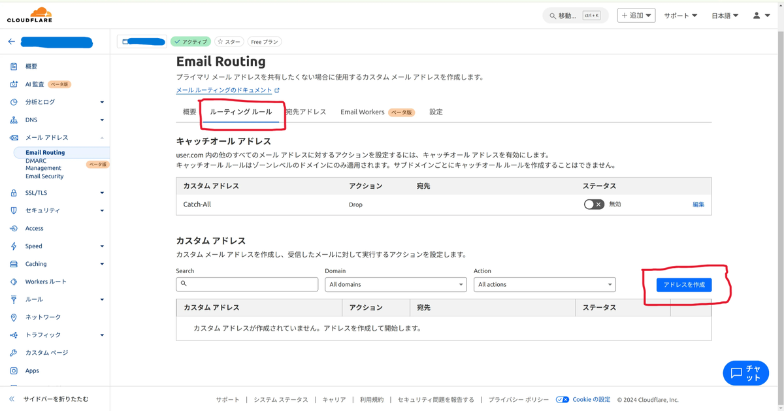Expand the ルール sidebar section
Viewport: 784px width, 411px height.
coord(102,300)
